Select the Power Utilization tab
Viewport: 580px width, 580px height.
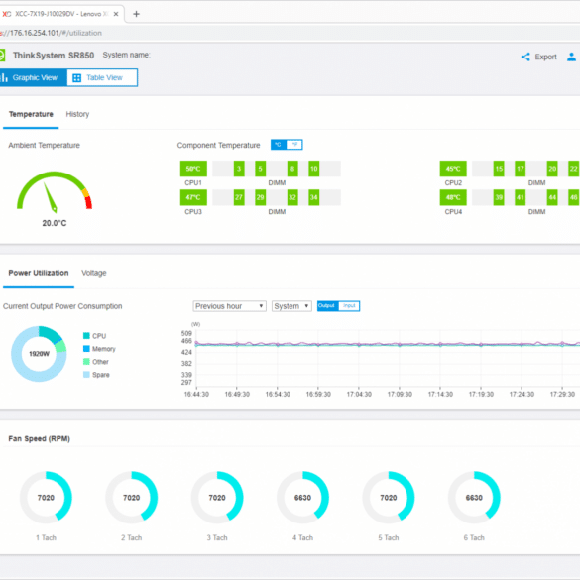(39, 273)
